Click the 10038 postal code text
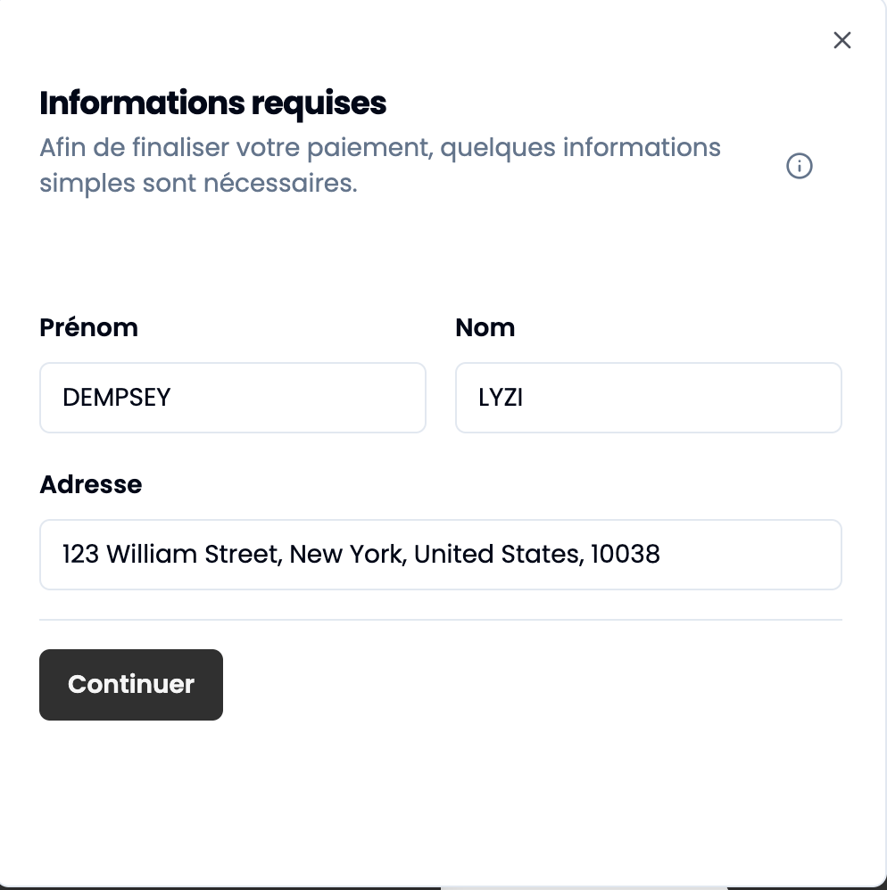Image resolution: width=887 pixels, height=890 pixels. pyautogui.click(x=626, y=554)
